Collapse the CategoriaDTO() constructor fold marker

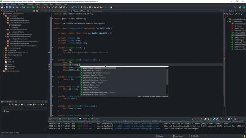[53, 48]
